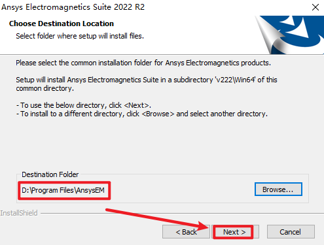This screenshot has height=245, width=324.
Task: Go back using the < Back button
Action: click(186, 232)
